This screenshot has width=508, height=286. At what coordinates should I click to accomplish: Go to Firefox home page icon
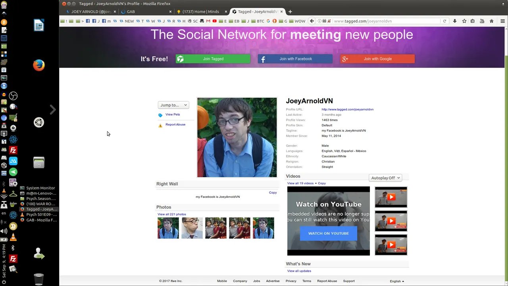click(x=491, y=21)
